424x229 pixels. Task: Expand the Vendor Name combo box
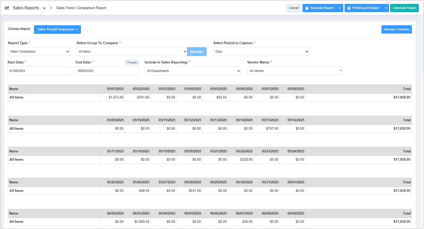coord(295,71)
